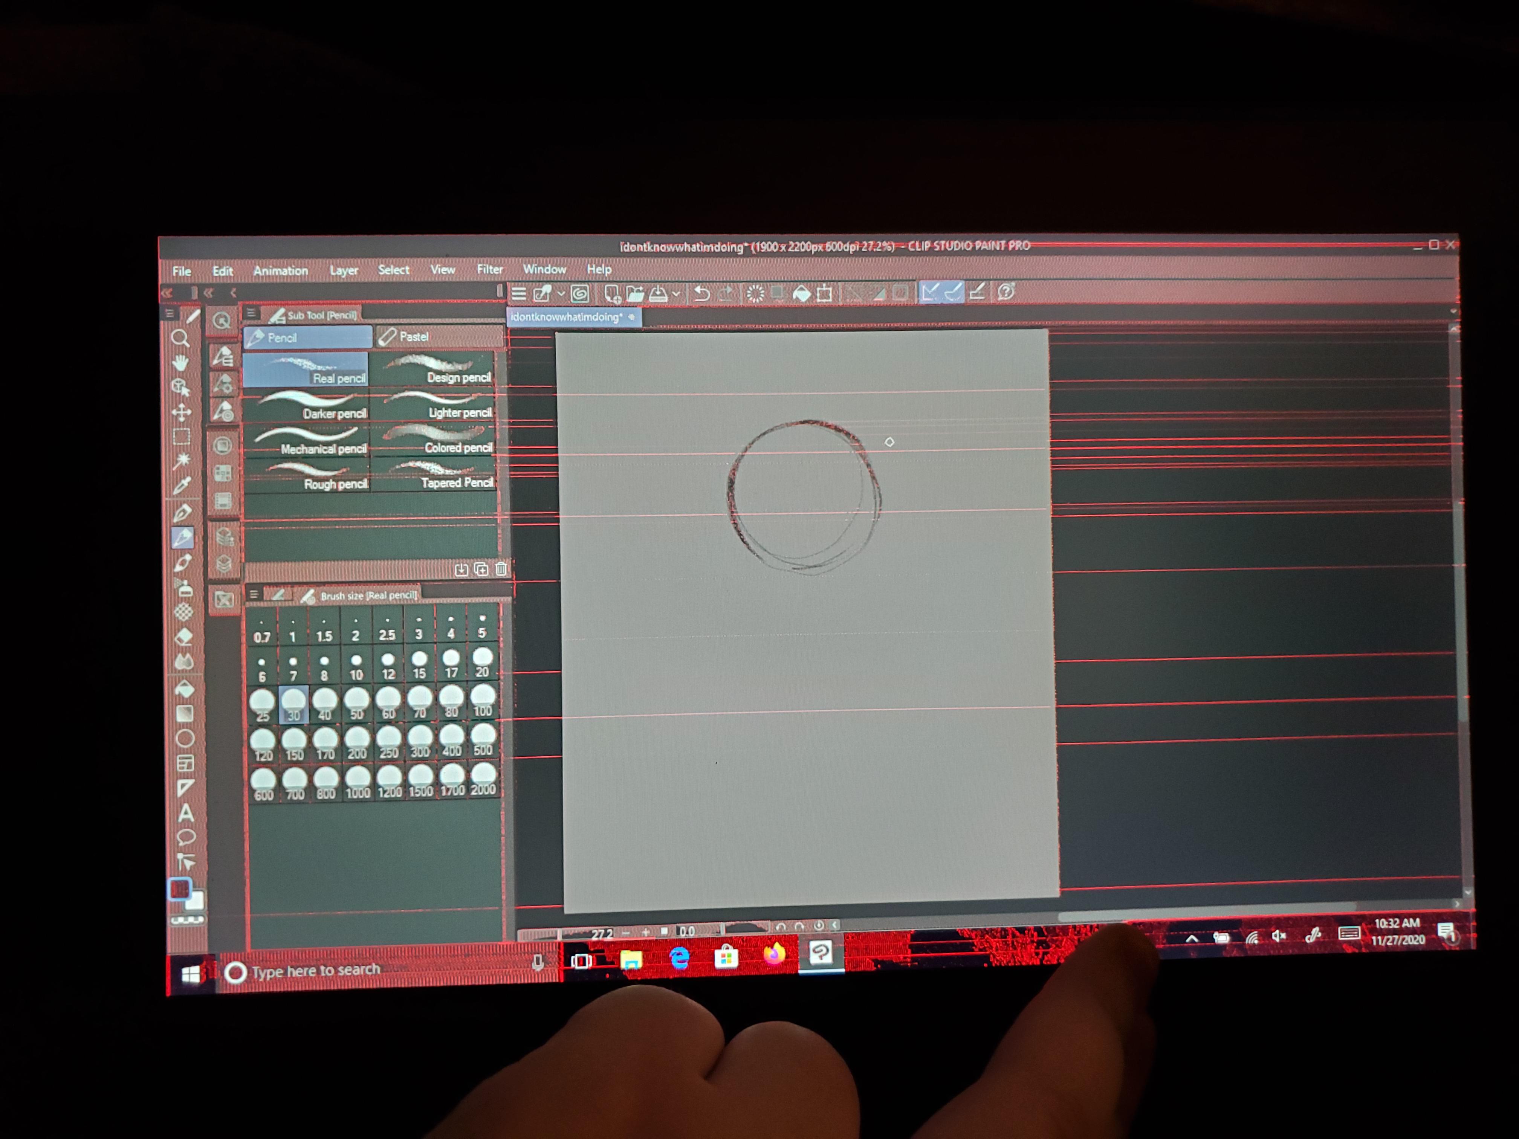Image resolution: width=1519 pixels, height=1139 pixels.
Task: Expand the Save dropdown arrow
Action: coord(676,294)
